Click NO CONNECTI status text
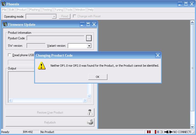196x135 pixels. pyautogui.click(x=182, y=132)
